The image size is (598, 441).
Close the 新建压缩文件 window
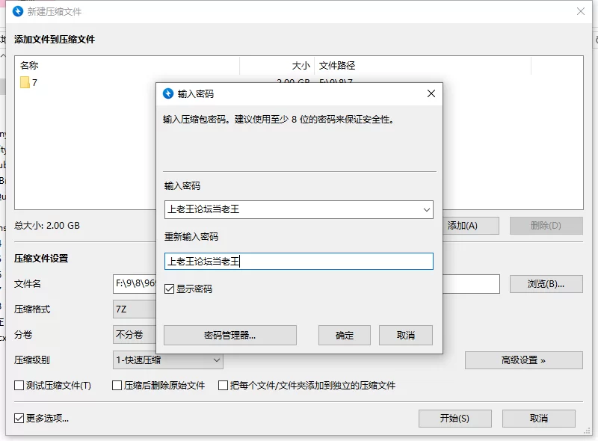pyautogui.click(x=581, y=11)
